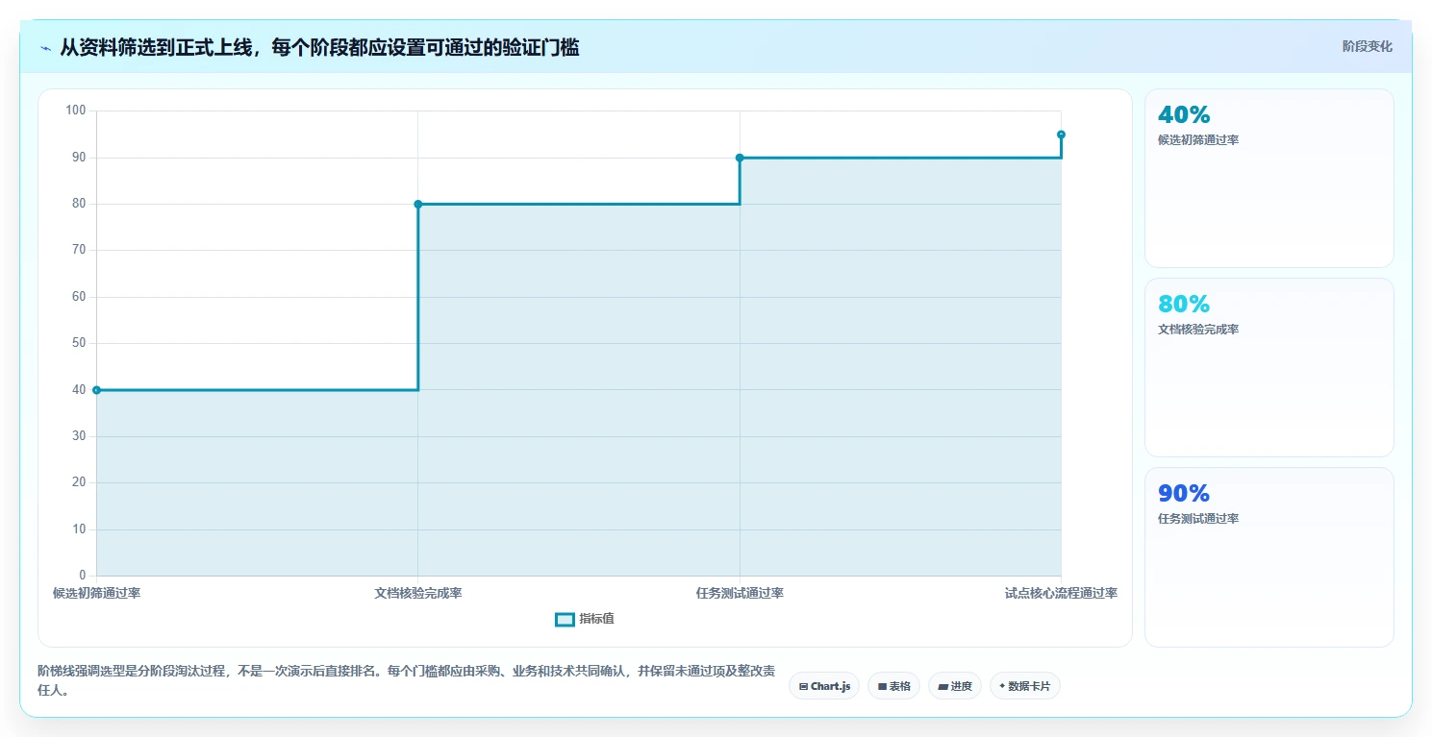The height and width of the screenshot is (737, 1432).
Task: Click the x-axis label 试点核心流程通过率
Action: (1061, 593)
